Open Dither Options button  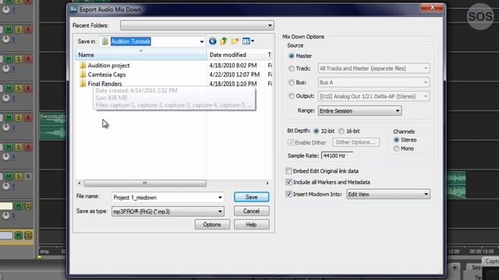click(356, 142)
